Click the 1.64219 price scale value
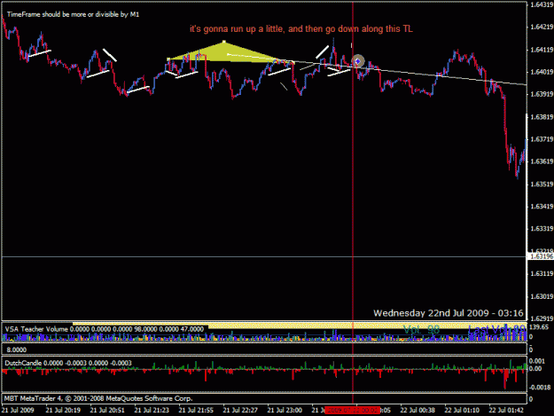The height and width of the screenshot is (416, 554). (542, 27)
